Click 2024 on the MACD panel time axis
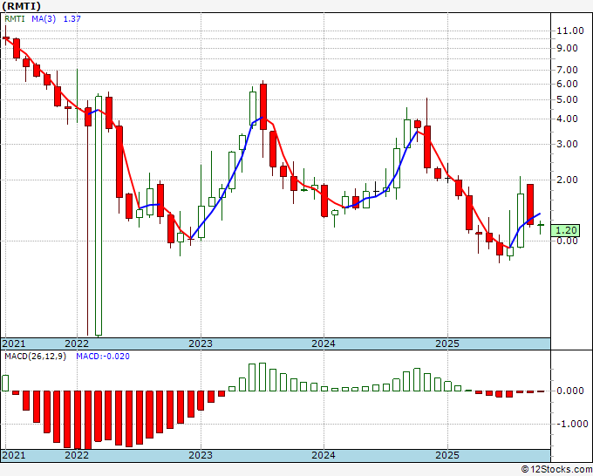 [x=324, y=455]
